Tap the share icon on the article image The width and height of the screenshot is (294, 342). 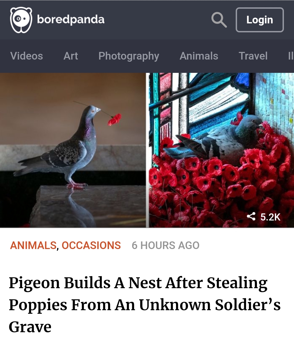[251, 216]
